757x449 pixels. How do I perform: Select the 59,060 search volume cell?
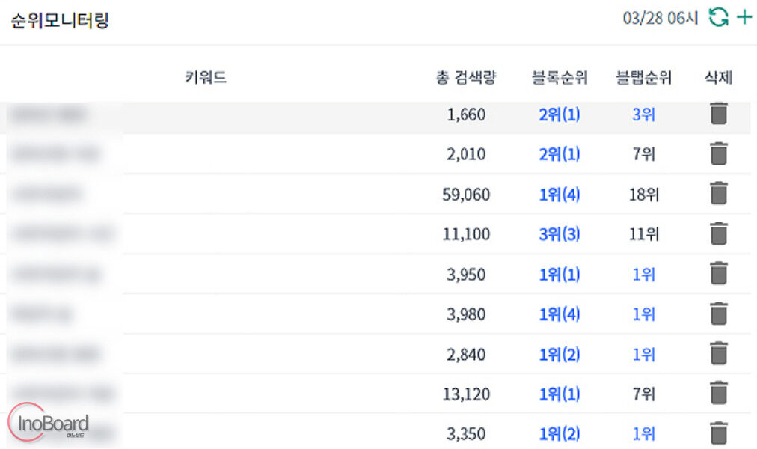(x=466, y=195)
